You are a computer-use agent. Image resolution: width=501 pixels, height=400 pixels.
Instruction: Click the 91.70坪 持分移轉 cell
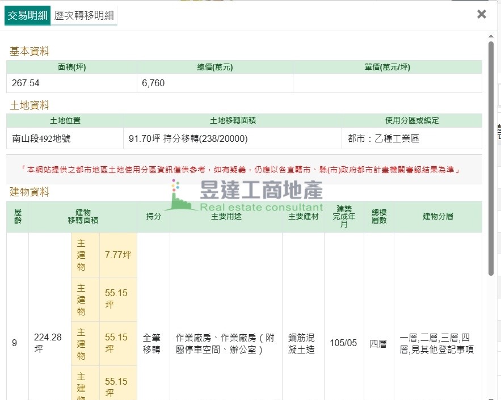click(x=233, y=138)
